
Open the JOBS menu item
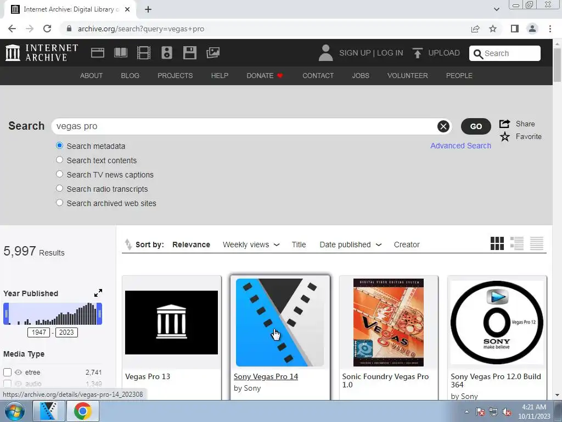361,76
